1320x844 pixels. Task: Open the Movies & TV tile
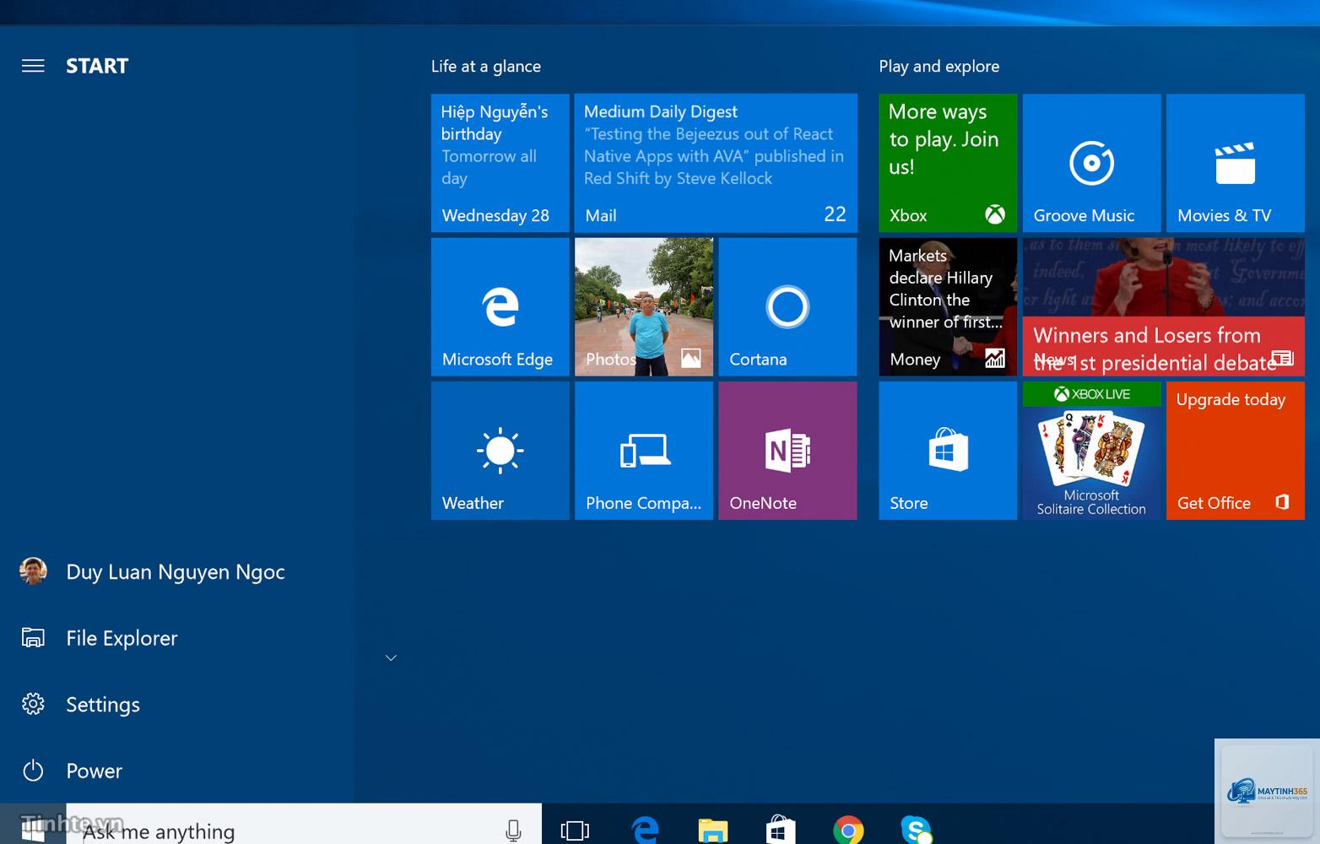coord(1236,163)
